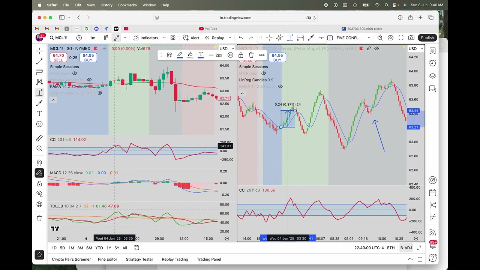
Task: Change the 1m time interval
Action: (93, 38)
